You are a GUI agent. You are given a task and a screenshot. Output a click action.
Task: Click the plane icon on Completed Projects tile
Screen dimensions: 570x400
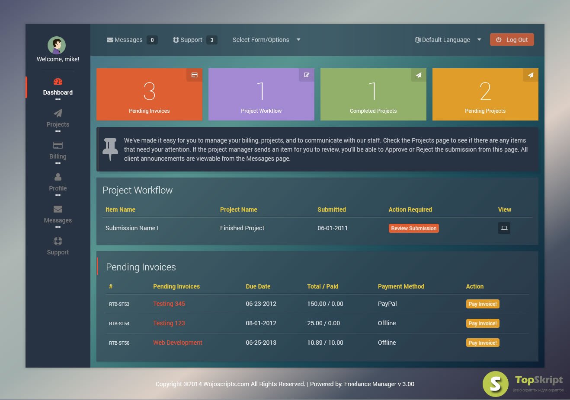pyautogui.click(x=419, y=75)
